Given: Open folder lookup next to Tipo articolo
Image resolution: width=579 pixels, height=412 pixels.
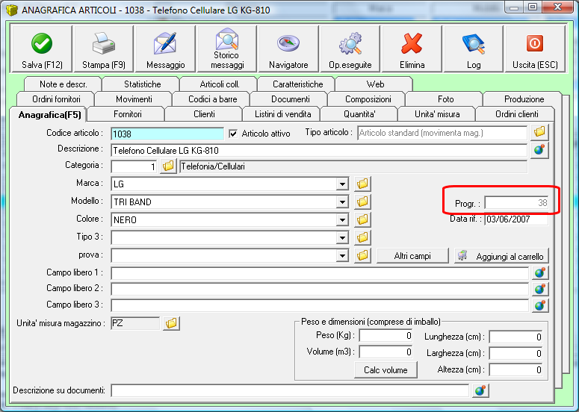Looking at the screenshot, I should [x=539, y=131].
